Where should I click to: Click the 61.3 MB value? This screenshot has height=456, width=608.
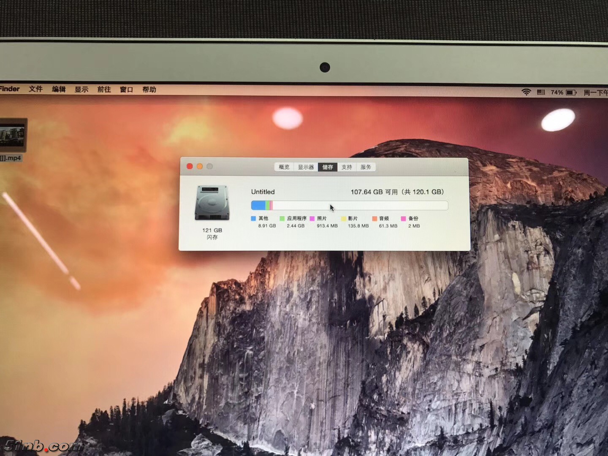(388, 226)
